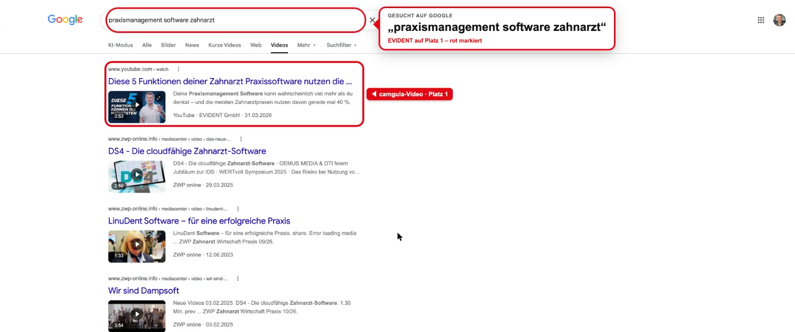Click the zwp-online.info URL above DS4 result
The image size is (795, 332).
click(169, 139)
